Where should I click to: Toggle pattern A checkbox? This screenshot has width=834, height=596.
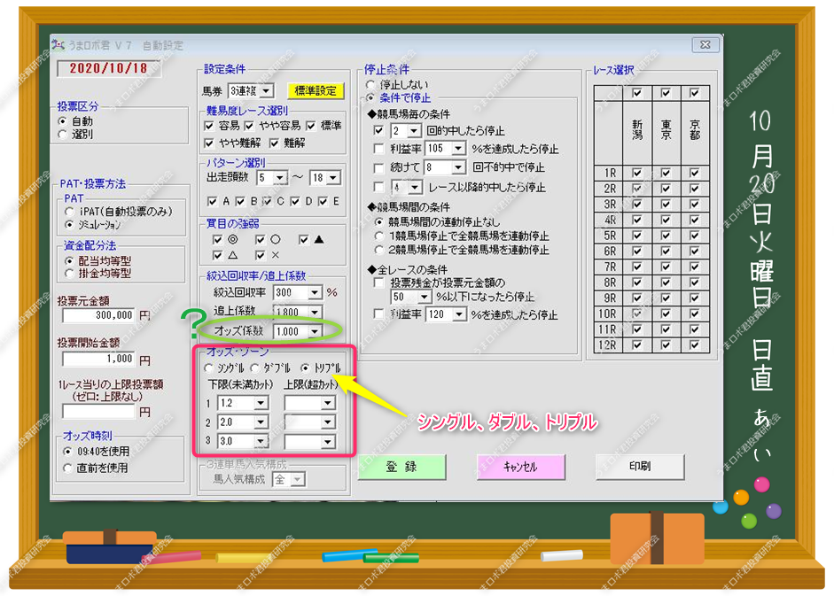tap(212, 202)
